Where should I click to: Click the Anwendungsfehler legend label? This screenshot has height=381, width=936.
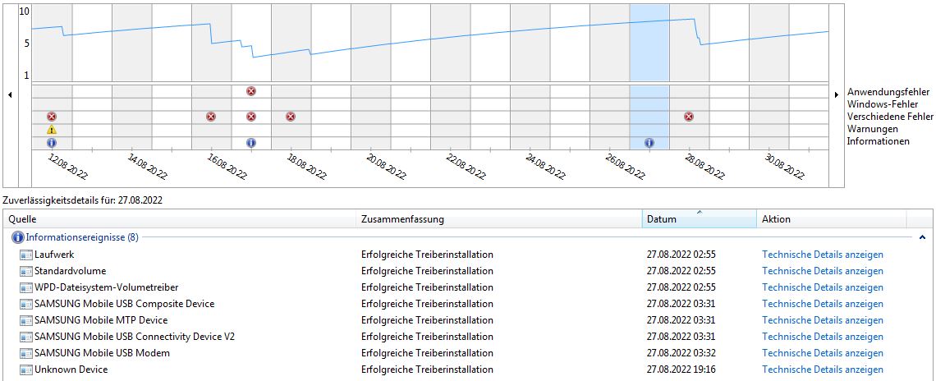click(x=888, y=92)
